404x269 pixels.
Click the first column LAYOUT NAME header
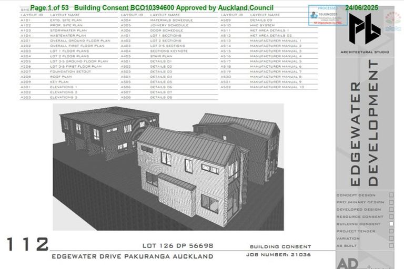point(65,15)
